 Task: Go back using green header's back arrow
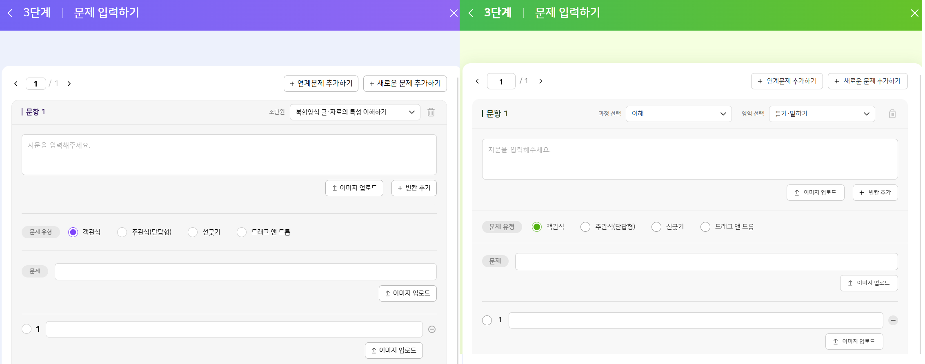[x=471, y=13]
